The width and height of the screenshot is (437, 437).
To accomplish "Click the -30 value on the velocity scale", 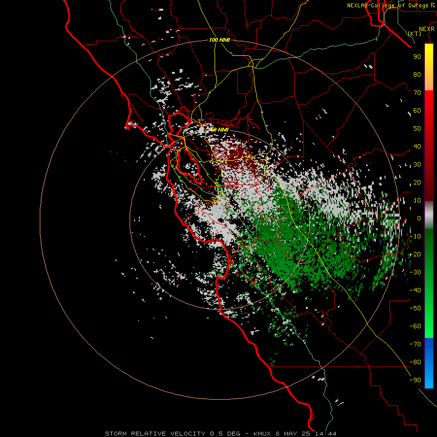I will 415,272.
